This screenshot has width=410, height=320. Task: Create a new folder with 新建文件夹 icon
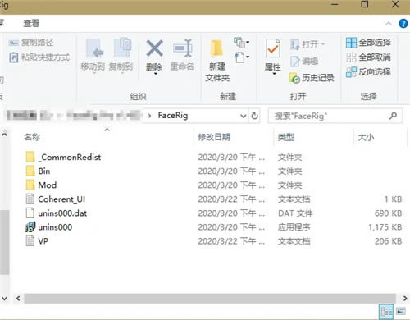click(217, 48)
